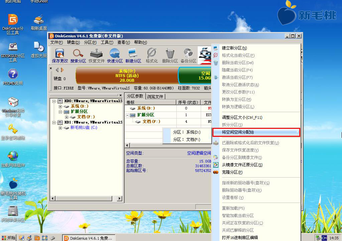The height and width of the screenshot is (241, 342).
Task: Open 登录密码清除 desktop icon
Action: pyautogui.click(x=13, y=132)
